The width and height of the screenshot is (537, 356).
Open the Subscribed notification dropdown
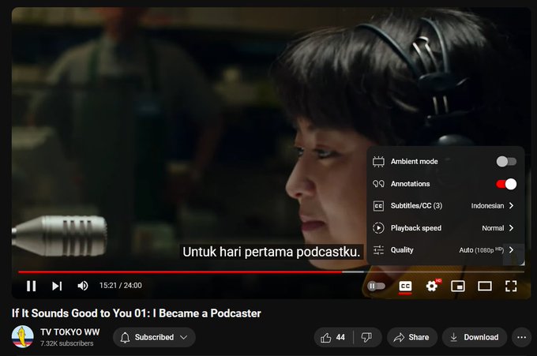155,337
